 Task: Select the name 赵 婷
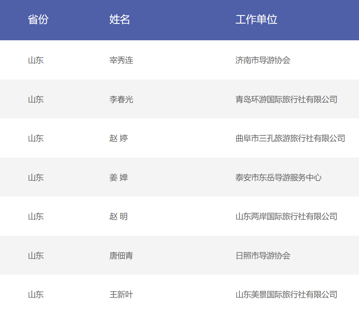[x=119, y=139]
